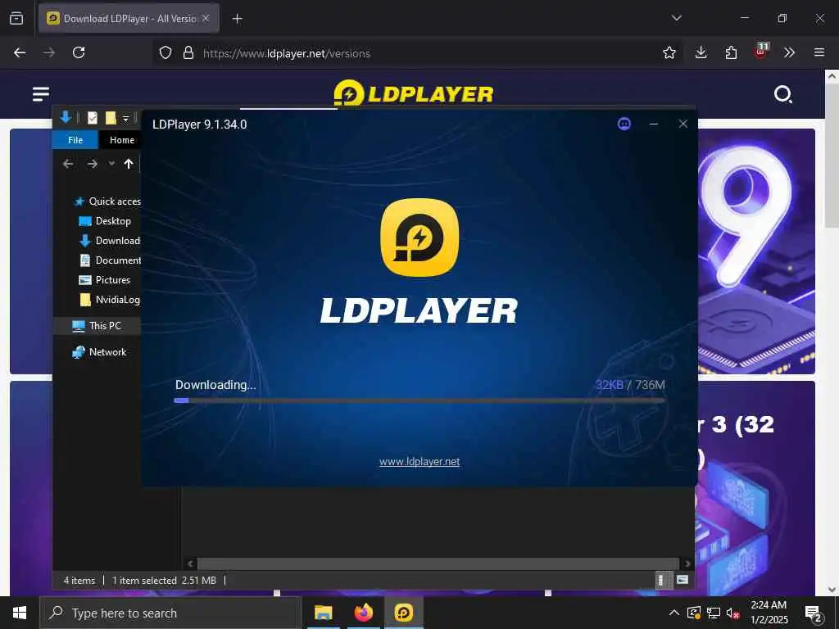Screen dimensions: 839x629
Task: Click blue download arrow icon in Explorer title bar
Action: click(x=66, y=117)
